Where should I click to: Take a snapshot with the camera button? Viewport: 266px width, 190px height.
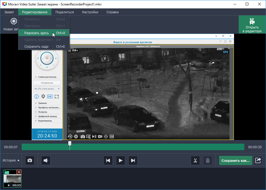(30, 160)
